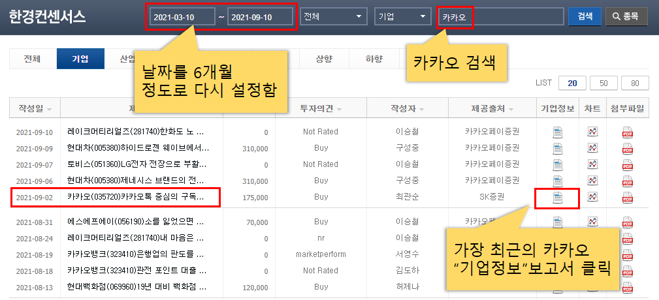Viewport: 659px width, 300px height.
Task: Open report 현대차(005380)제네시스 브랜드의 전
Action: click(x=135, y=181)
